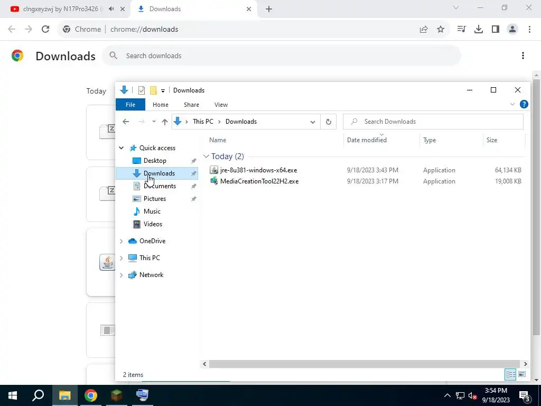Open Chrome's media control icon

461,30
